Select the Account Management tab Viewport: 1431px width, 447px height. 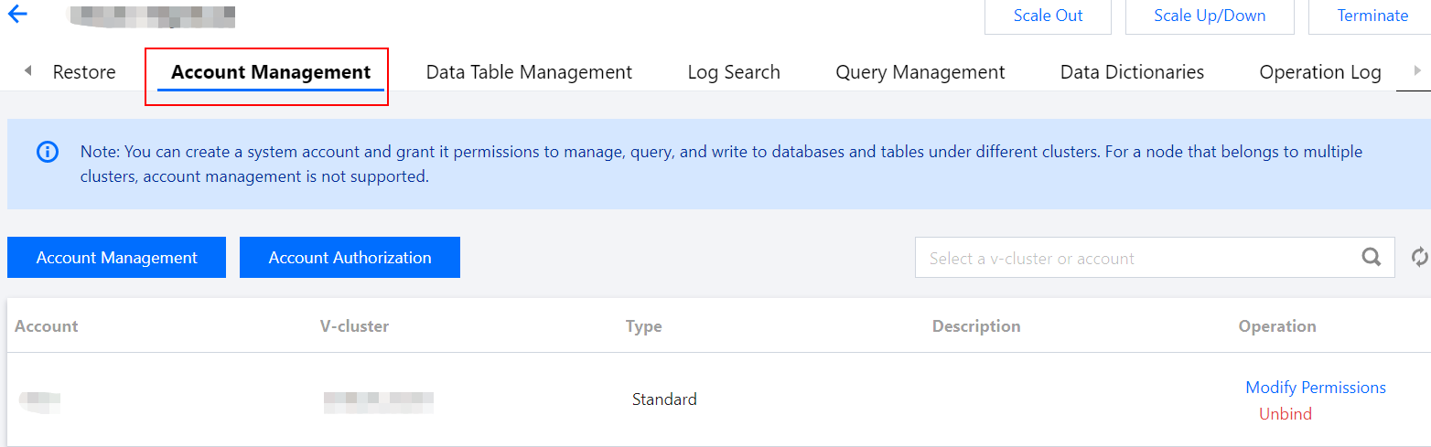(x=271, y=72)
